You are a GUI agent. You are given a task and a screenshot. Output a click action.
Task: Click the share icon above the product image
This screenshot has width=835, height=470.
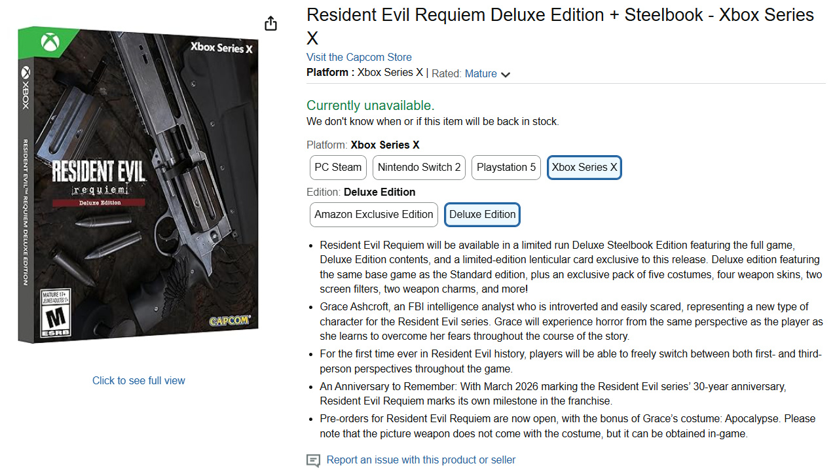[x=270, y=24]
